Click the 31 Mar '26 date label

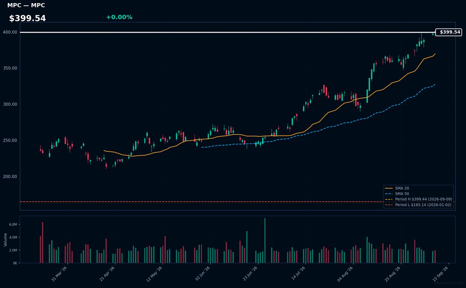click(59, 273)
